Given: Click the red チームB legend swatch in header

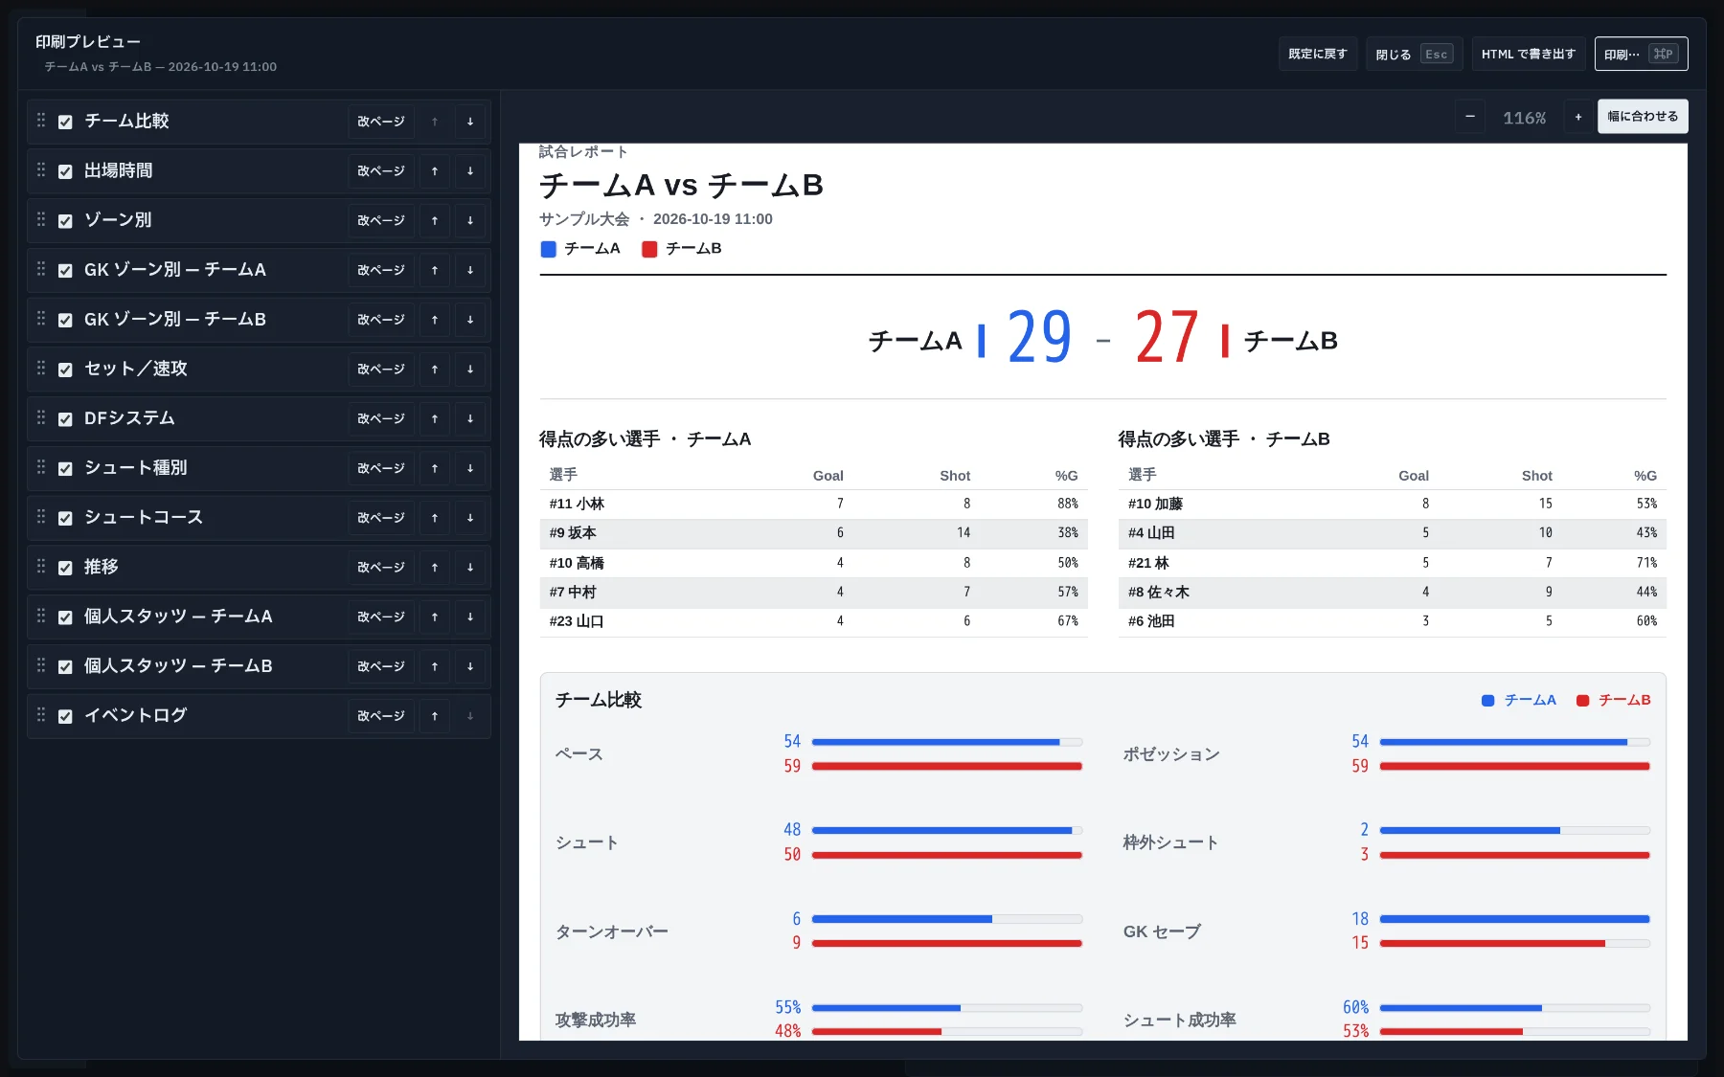Looking at the screenshot, I should tap(649, 249).
